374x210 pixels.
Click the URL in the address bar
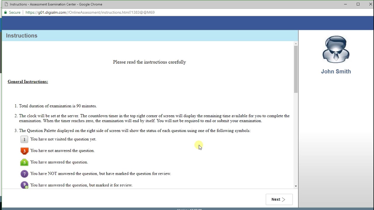click(90, 13)
